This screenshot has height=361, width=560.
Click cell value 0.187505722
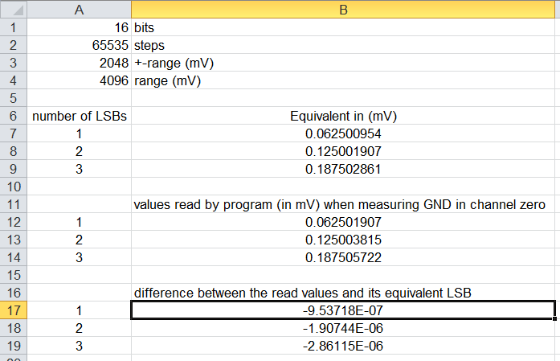point(343,257)
